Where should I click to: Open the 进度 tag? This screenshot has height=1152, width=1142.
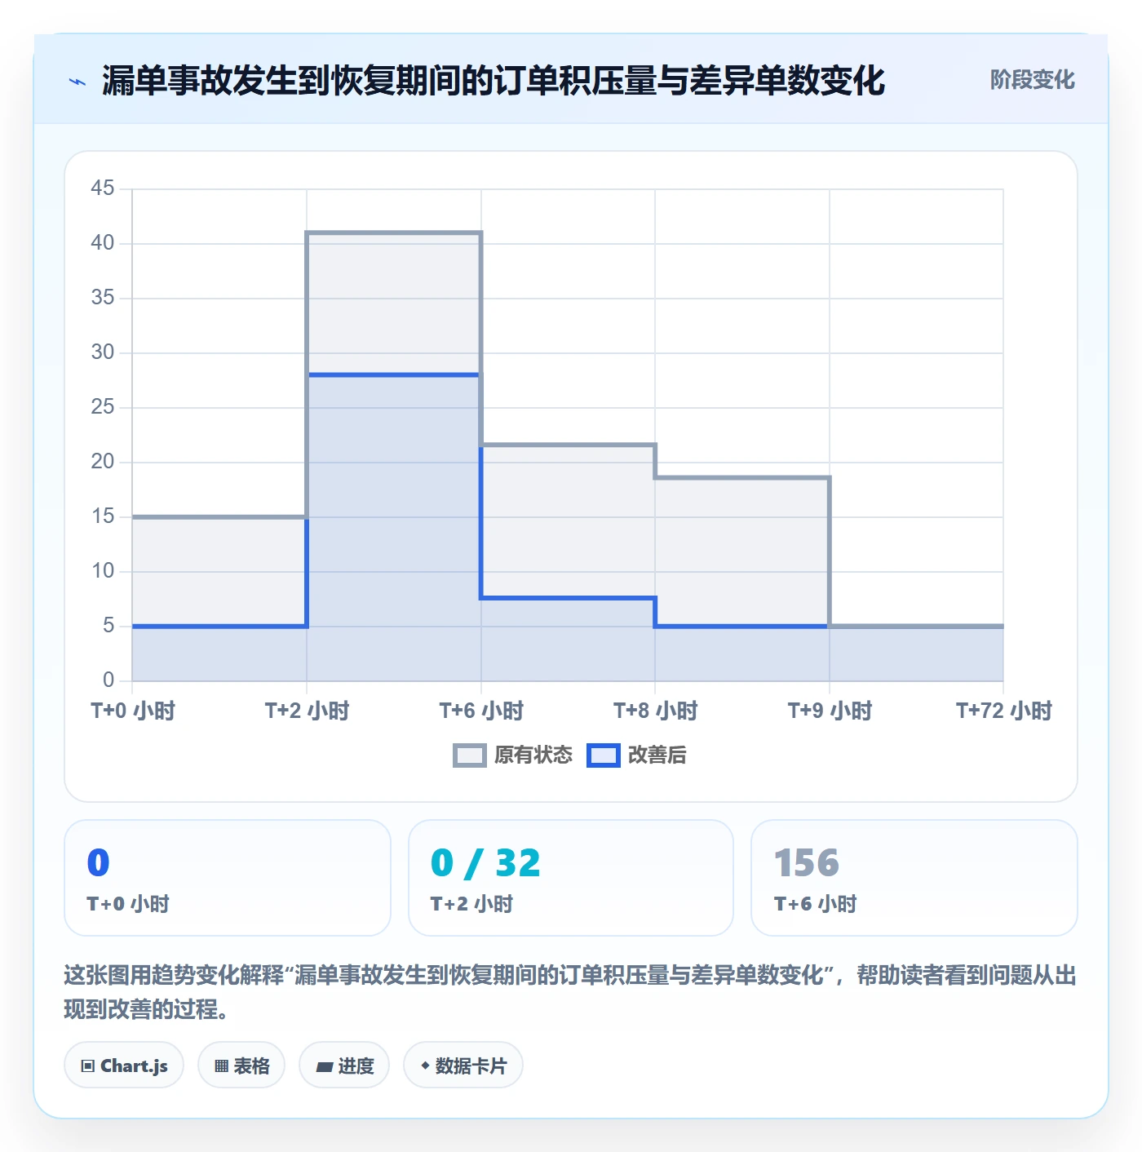344,1066
